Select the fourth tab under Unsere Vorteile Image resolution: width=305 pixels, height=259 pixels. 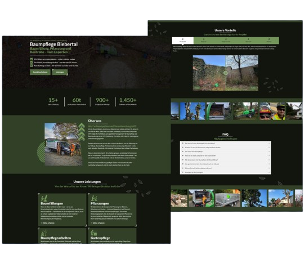248,41
